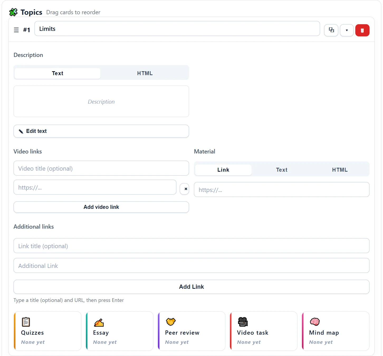The height and width of the screenshot is (356, 383).
Task: Click the "#1" topic number label
Action: [x=27, y=30]
